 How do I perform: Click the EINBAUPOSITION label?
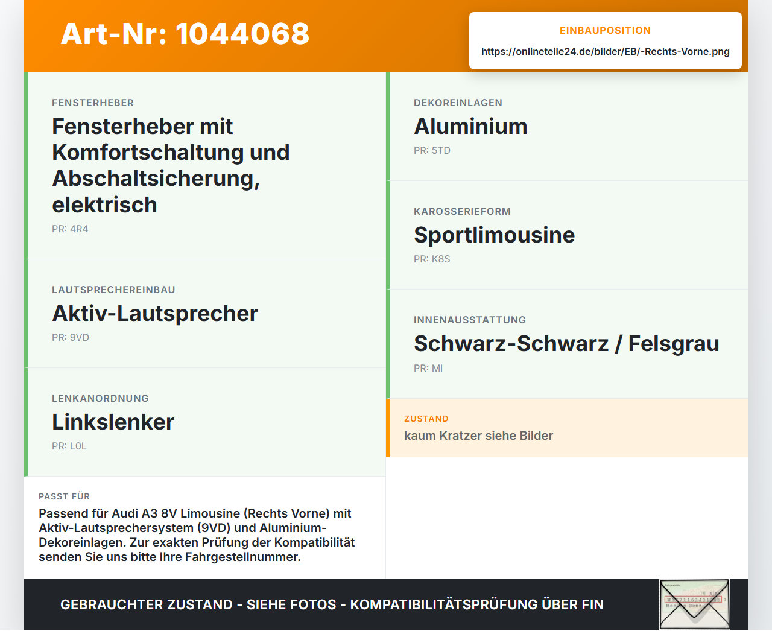tap(605, 30)
